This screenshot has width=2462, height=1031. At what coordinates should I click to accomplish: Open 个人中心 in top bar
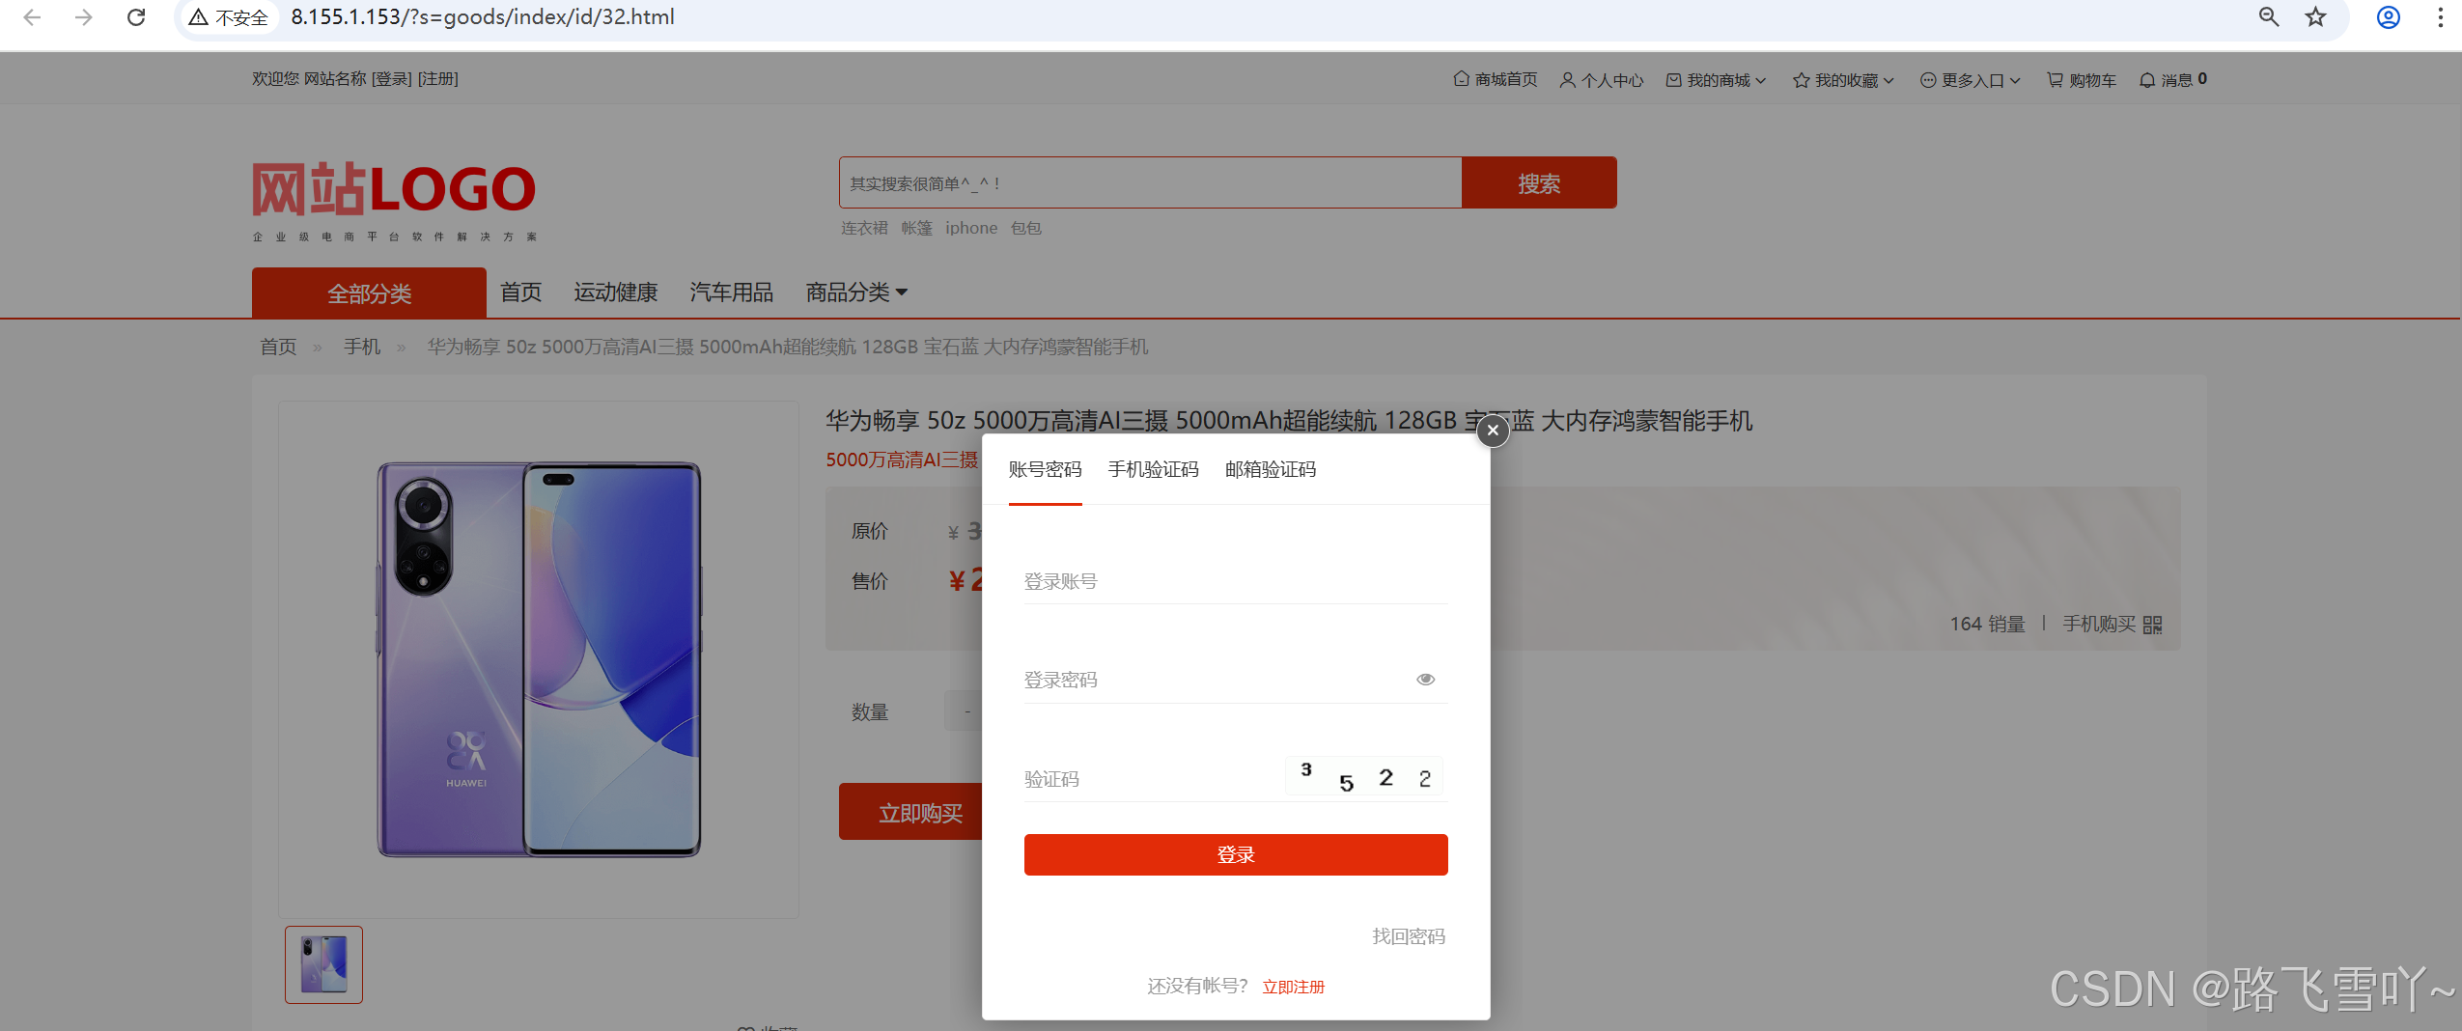pos(1602,80)
